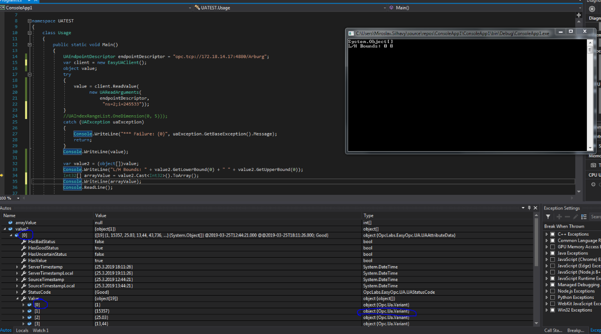Open Autos panel window position dropdown arrow
Screen dimensions: 601x334
pos(523,208)
